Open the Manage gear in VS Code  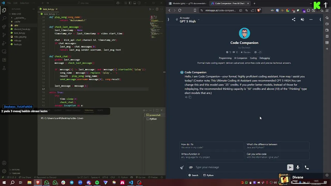4,171
